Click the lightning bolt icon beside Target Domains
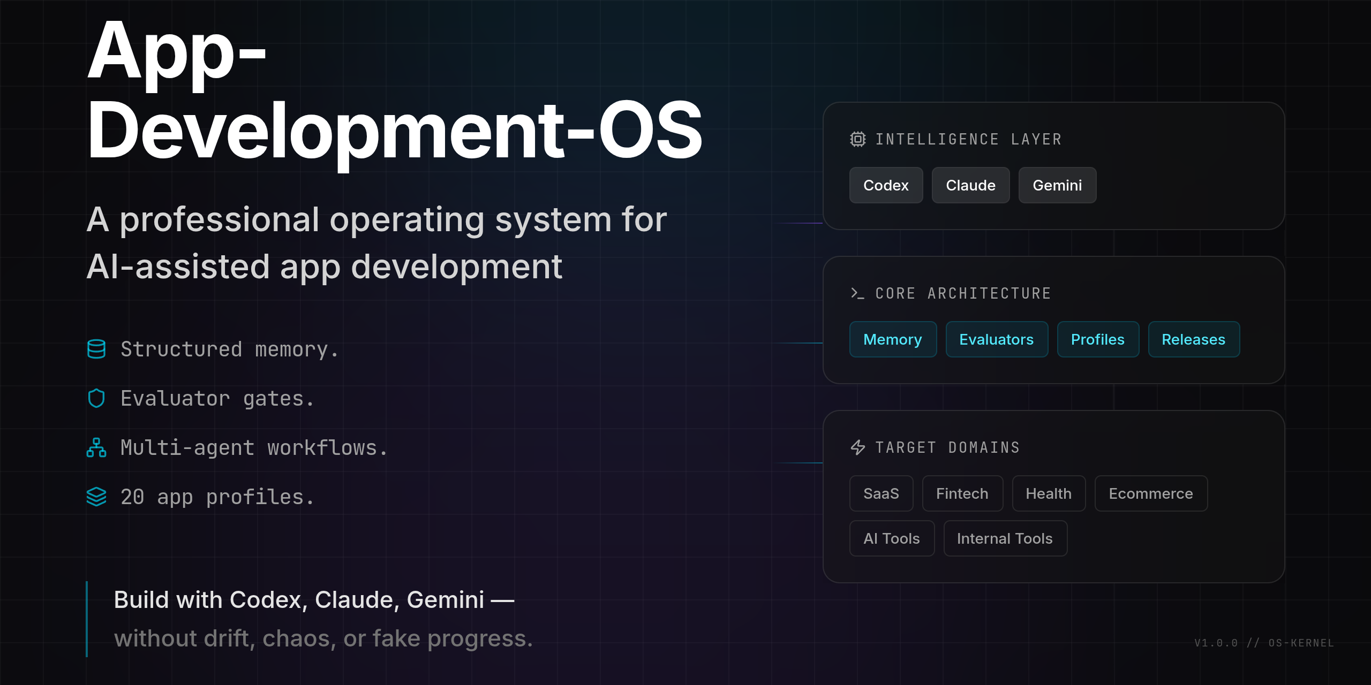The height and width of the screenshot is (685, 1371). click(858, 447)
